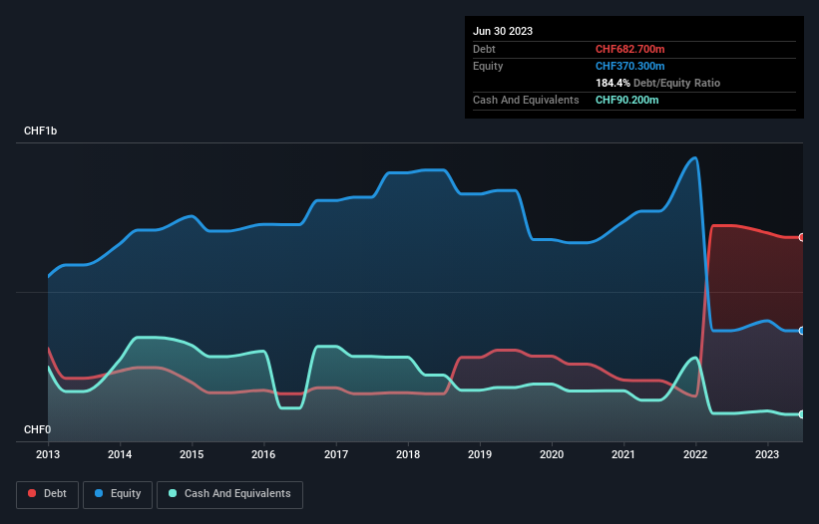
Task: Click the 2022 x-axis label
Action: pos(695,454)
